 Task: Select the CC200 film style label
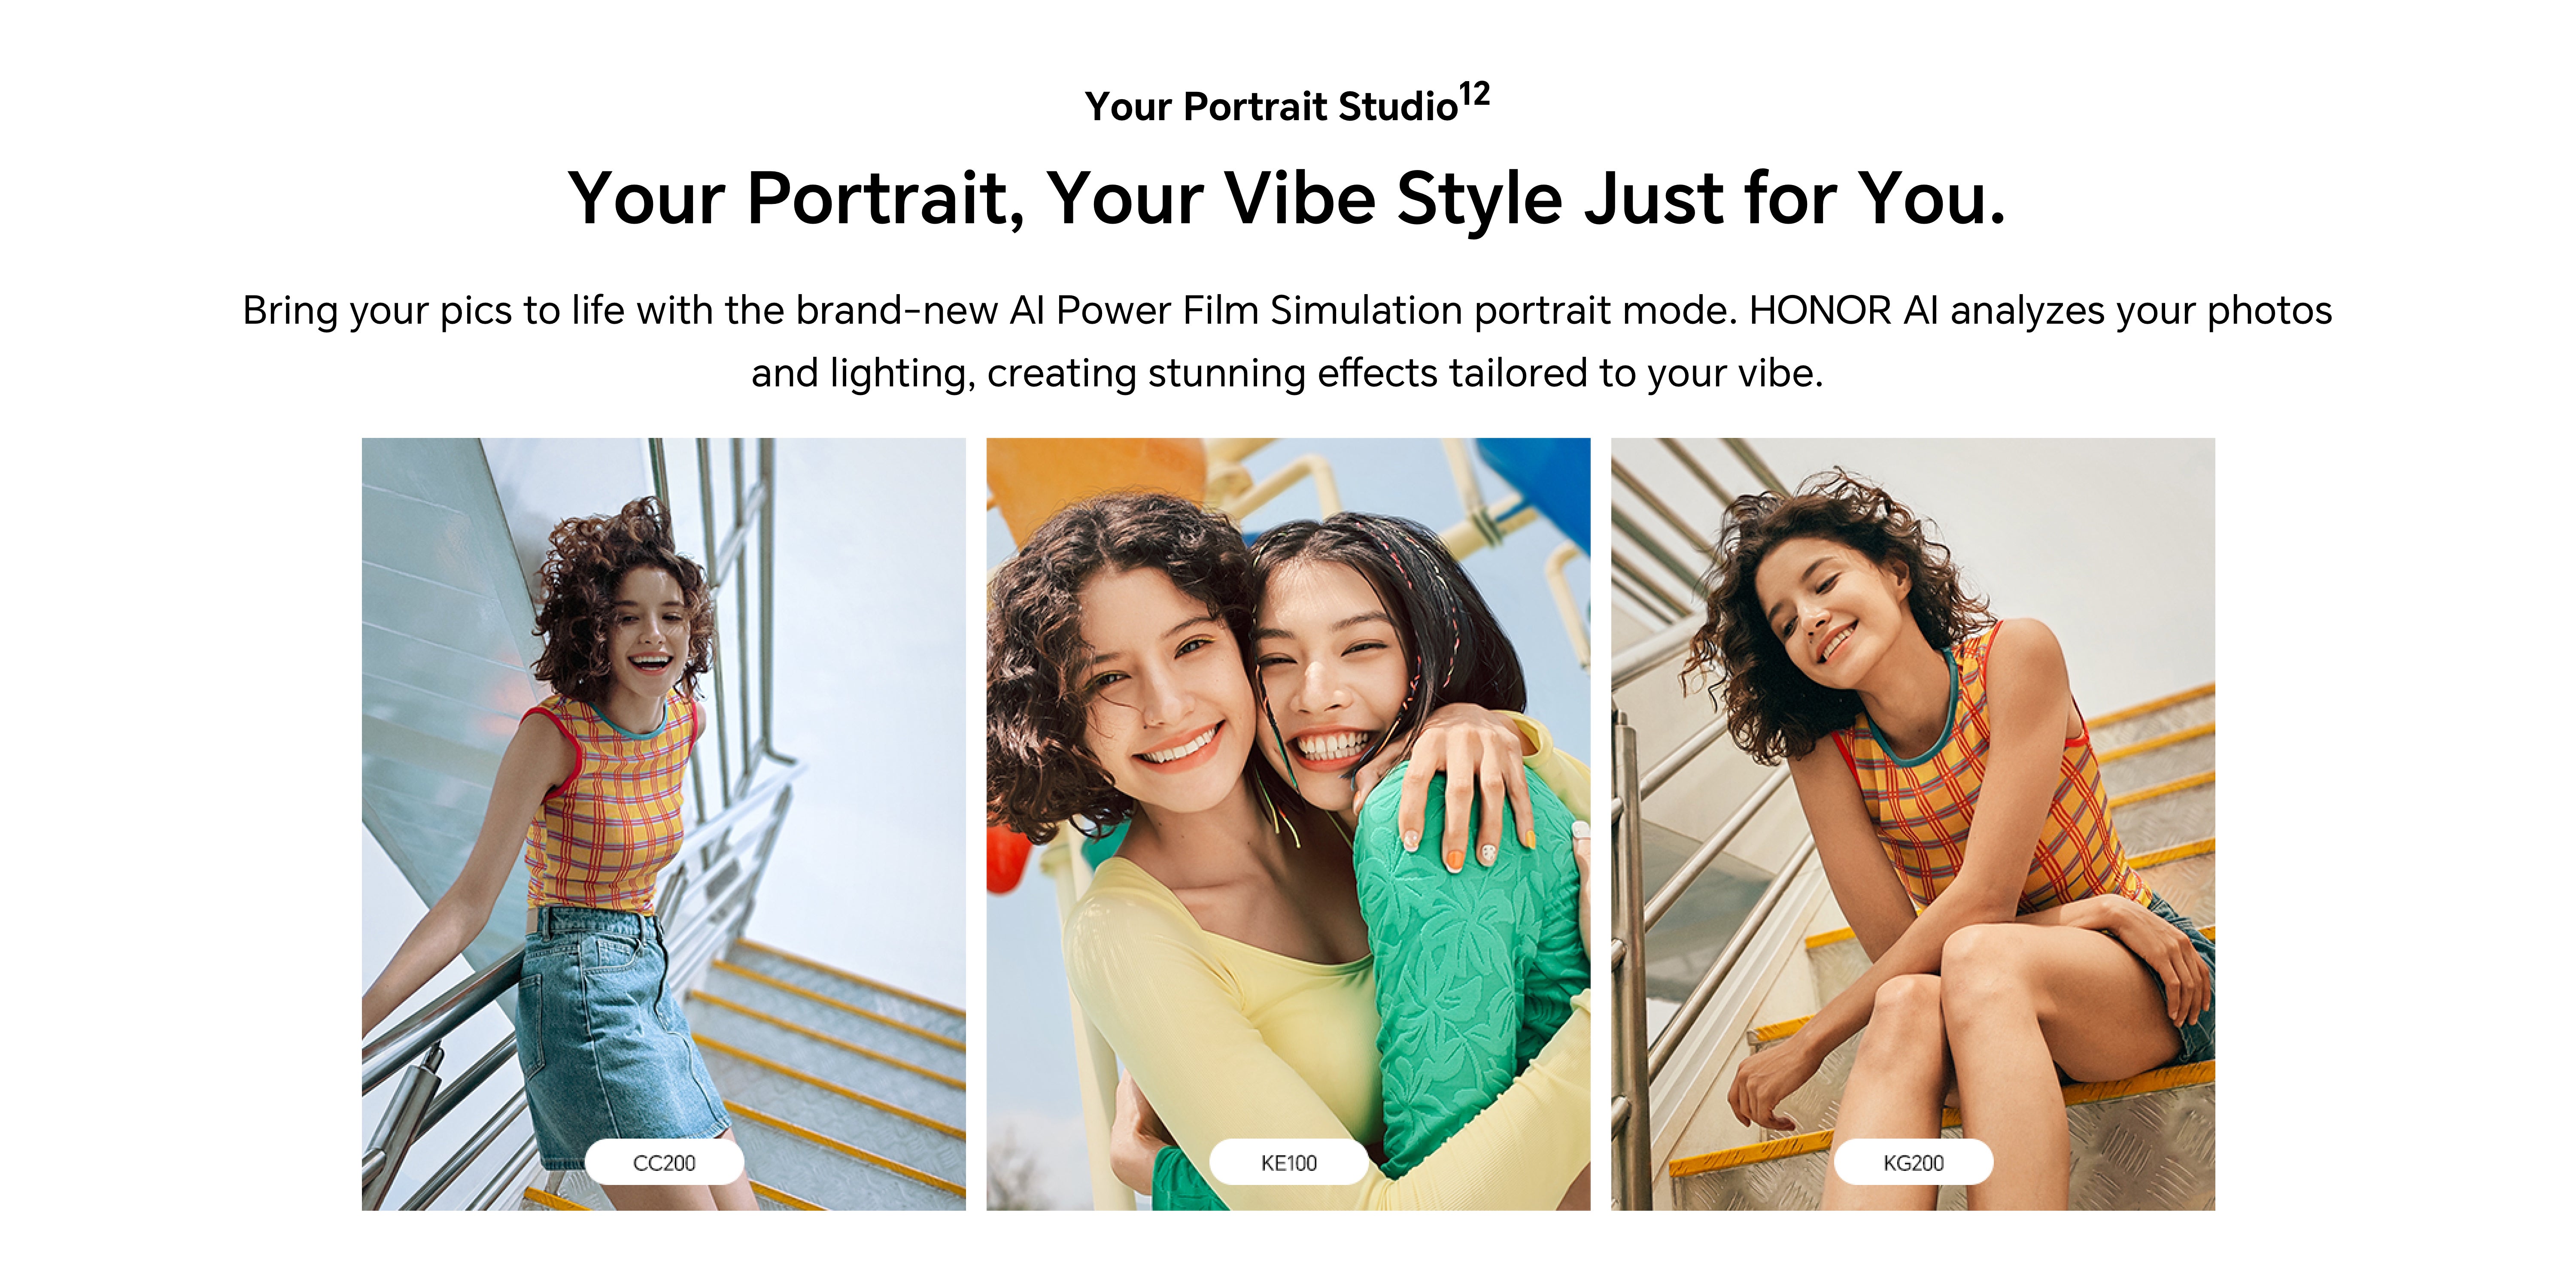pos(664,1162)
